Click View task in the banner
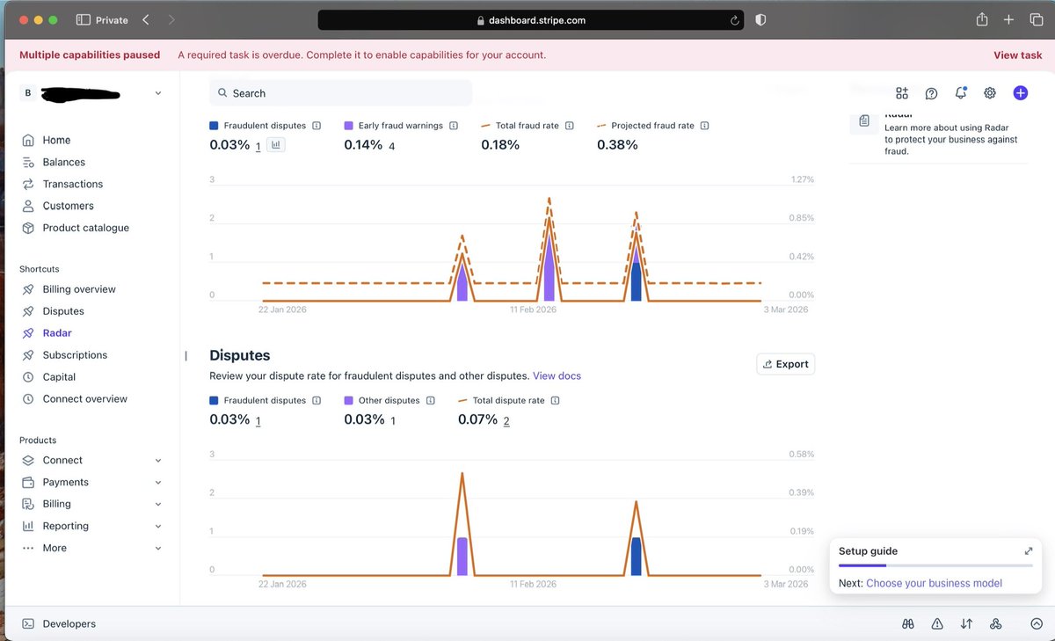 click(x=1017, y=55)
